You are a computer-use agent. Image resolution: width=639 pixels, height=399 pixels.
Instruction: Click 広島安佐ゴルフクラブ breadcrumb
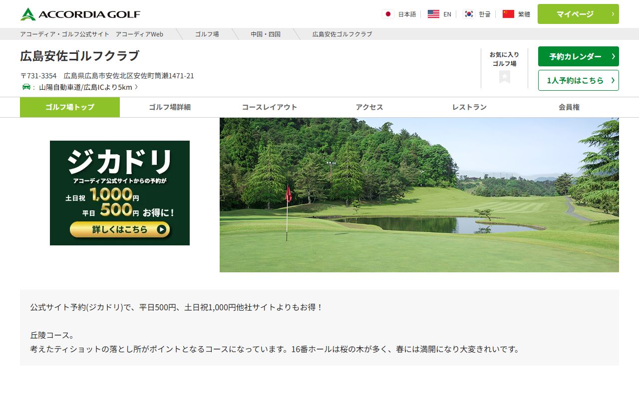[342, 34]
